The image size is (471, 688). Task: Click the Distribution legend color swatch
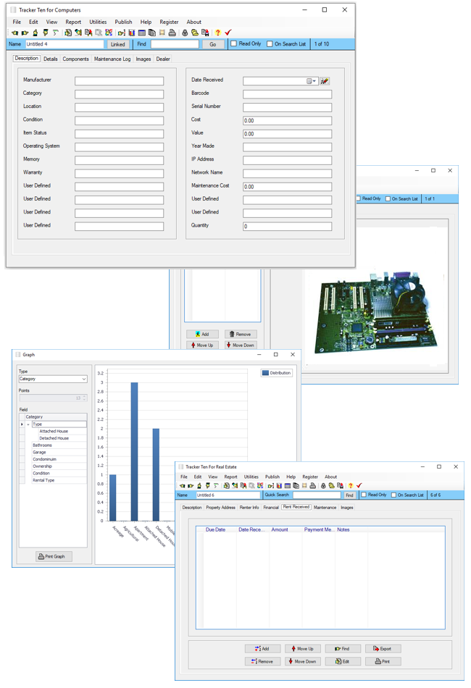(265, 373)
